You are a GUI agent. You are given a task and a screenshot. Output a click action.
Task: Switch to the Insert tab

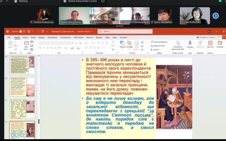(x=25, y=38)
